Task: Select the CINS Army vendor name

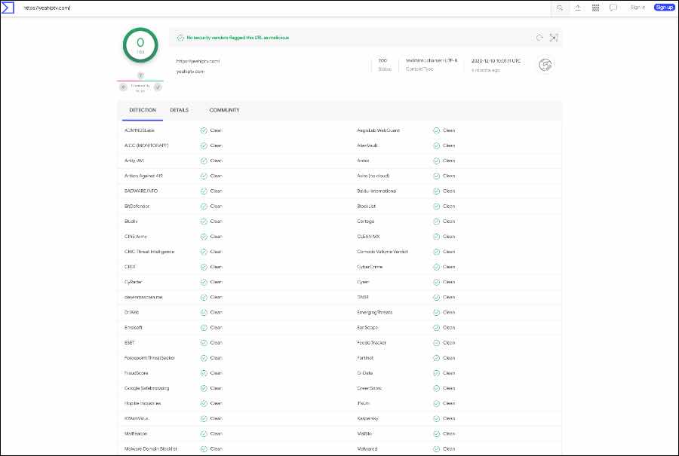Action: (x=136, y=237)
